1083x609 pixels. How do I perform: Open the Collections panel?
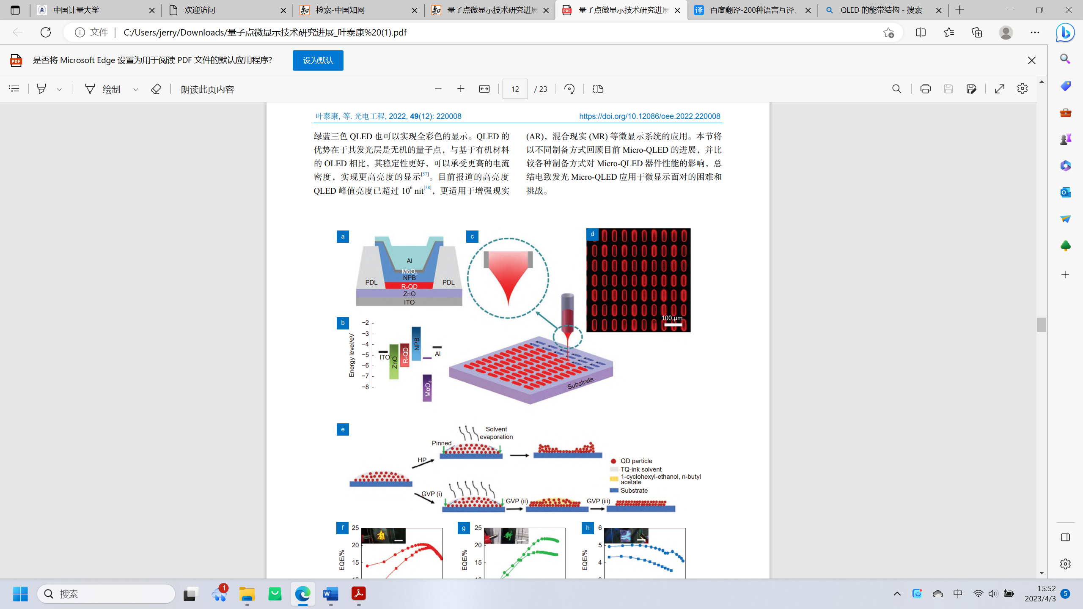[x=977, y=32]
